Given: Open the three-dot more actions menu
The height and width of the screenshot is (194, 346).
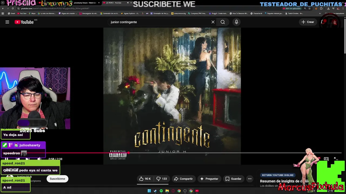Looking at the screenshot, I should pyautogui.click(x=250, y=179).
